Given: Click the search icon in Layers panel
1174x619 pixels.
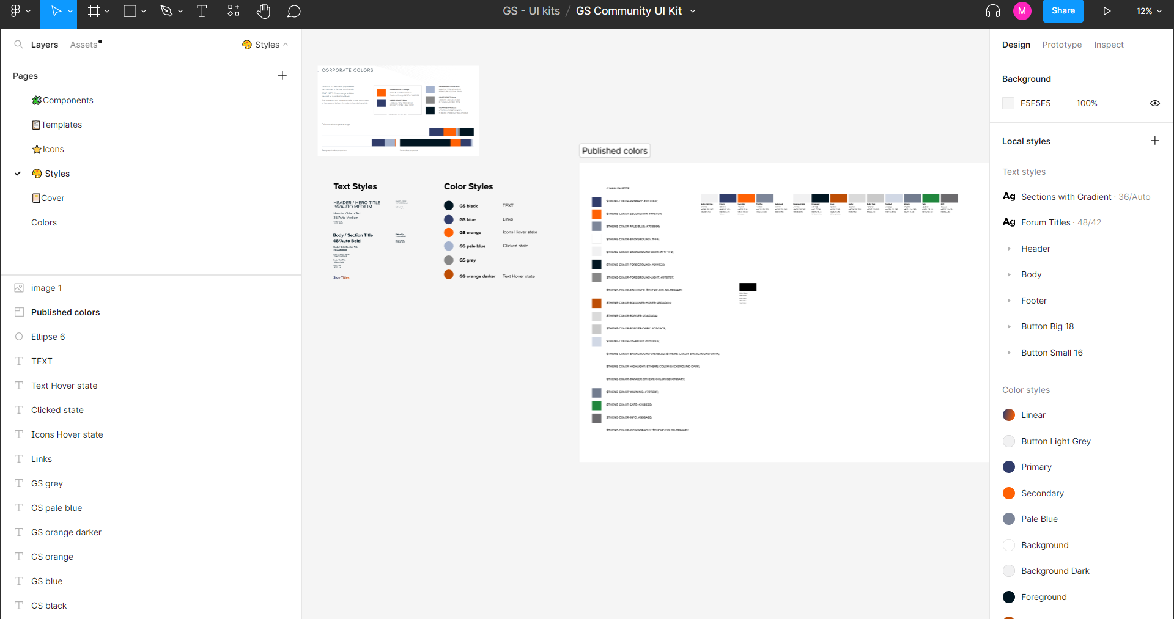Looking at the screenshot, I should click(18, 45).
